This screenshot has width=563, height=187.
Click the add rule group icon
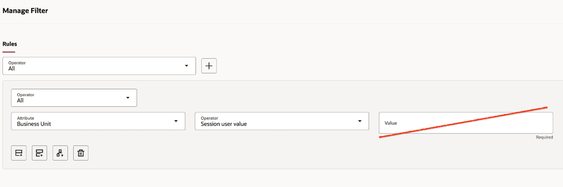point(39,153)
